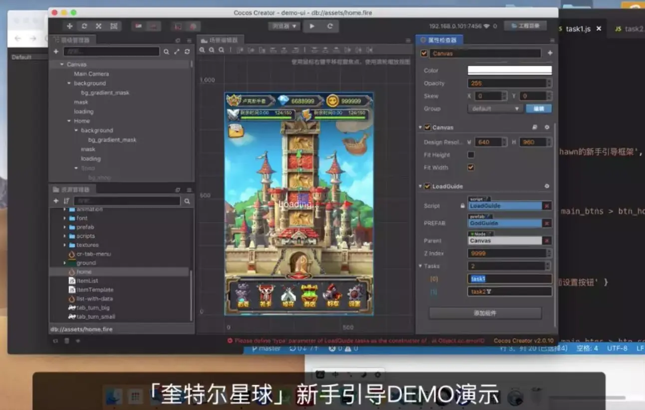Expand the textures folder
645x410 pixels.
coord(65,245)
